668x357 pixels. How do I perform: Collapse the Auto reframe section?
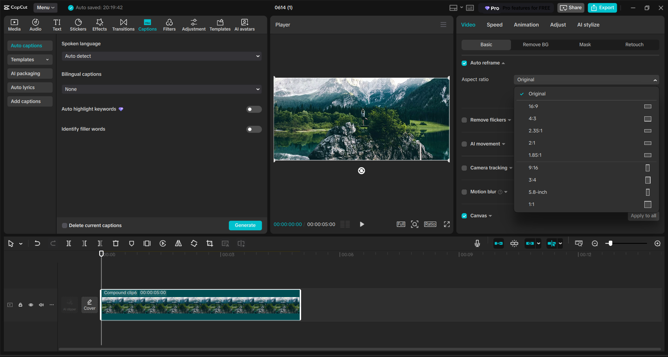point(503,63)
